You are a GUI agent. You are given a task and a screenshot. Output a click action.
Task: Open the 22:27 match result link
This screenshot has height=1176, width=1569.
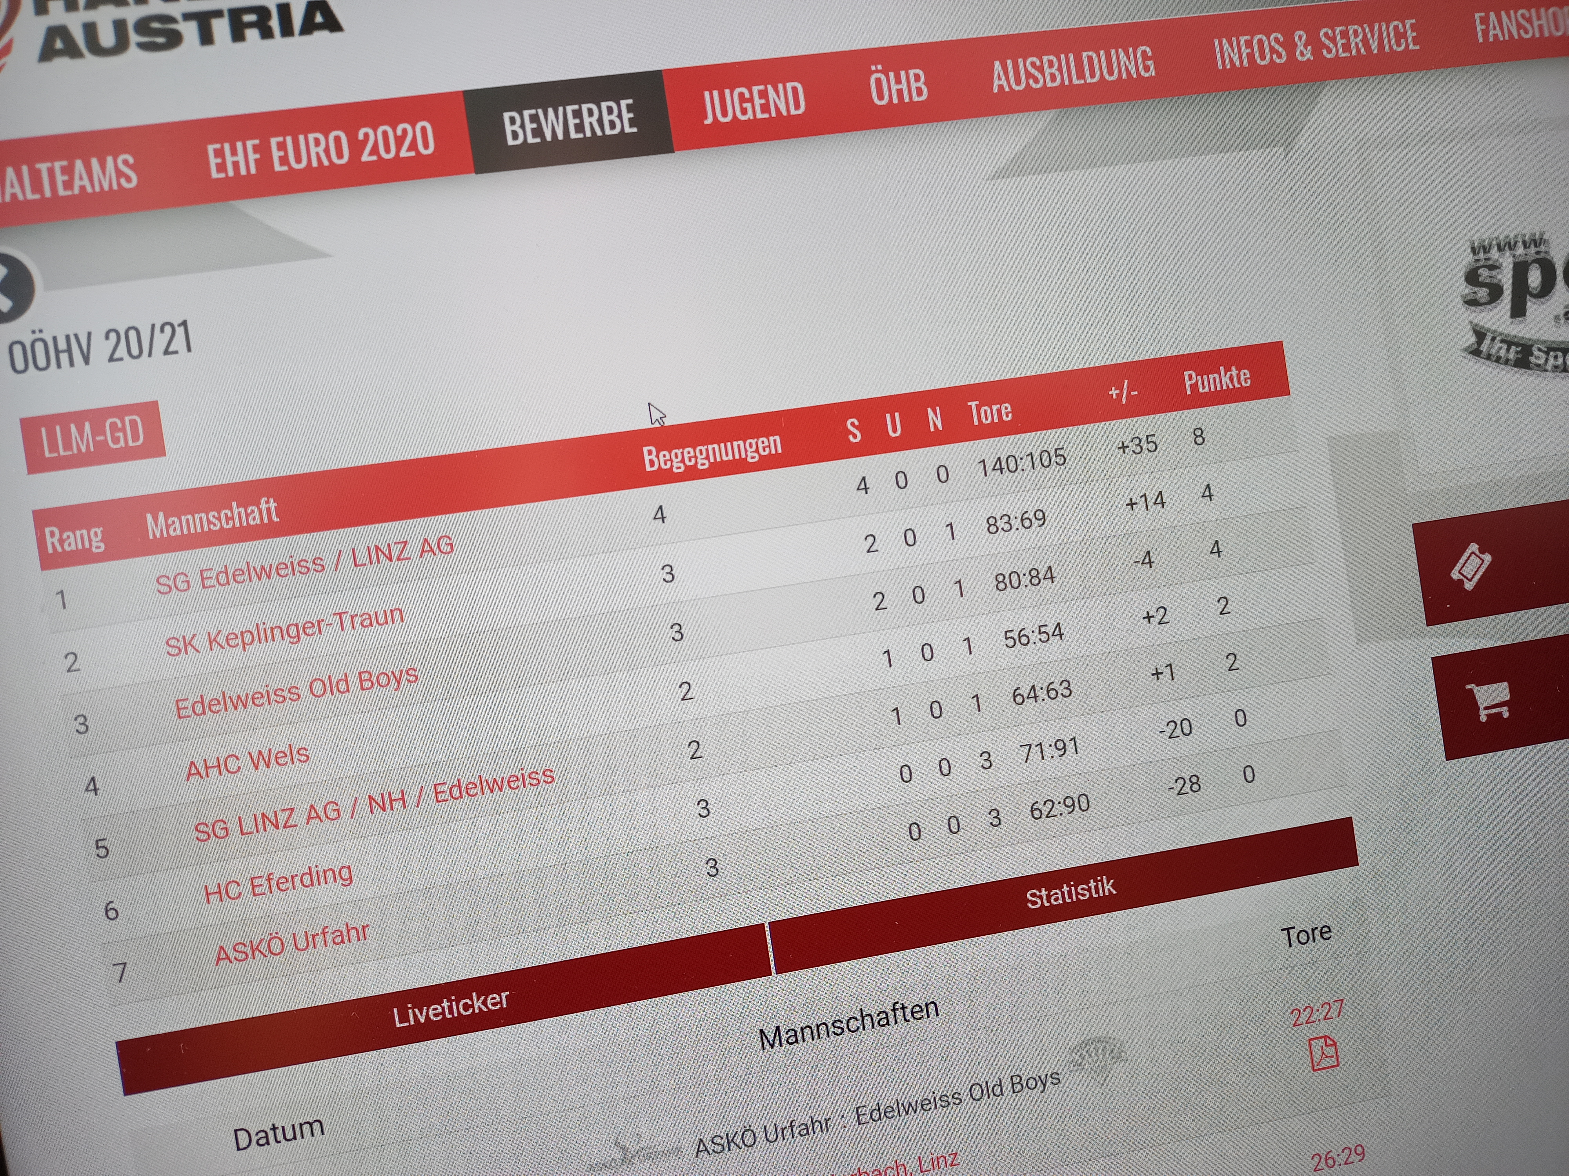pyautogui.click(x=1316, y=1014)
